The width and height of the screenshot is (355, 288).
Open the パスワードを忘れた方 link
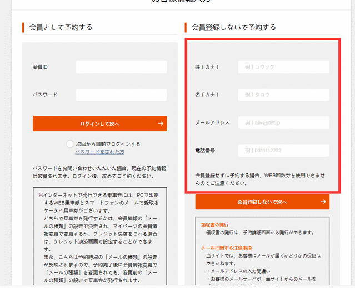(x=99, y=152)
